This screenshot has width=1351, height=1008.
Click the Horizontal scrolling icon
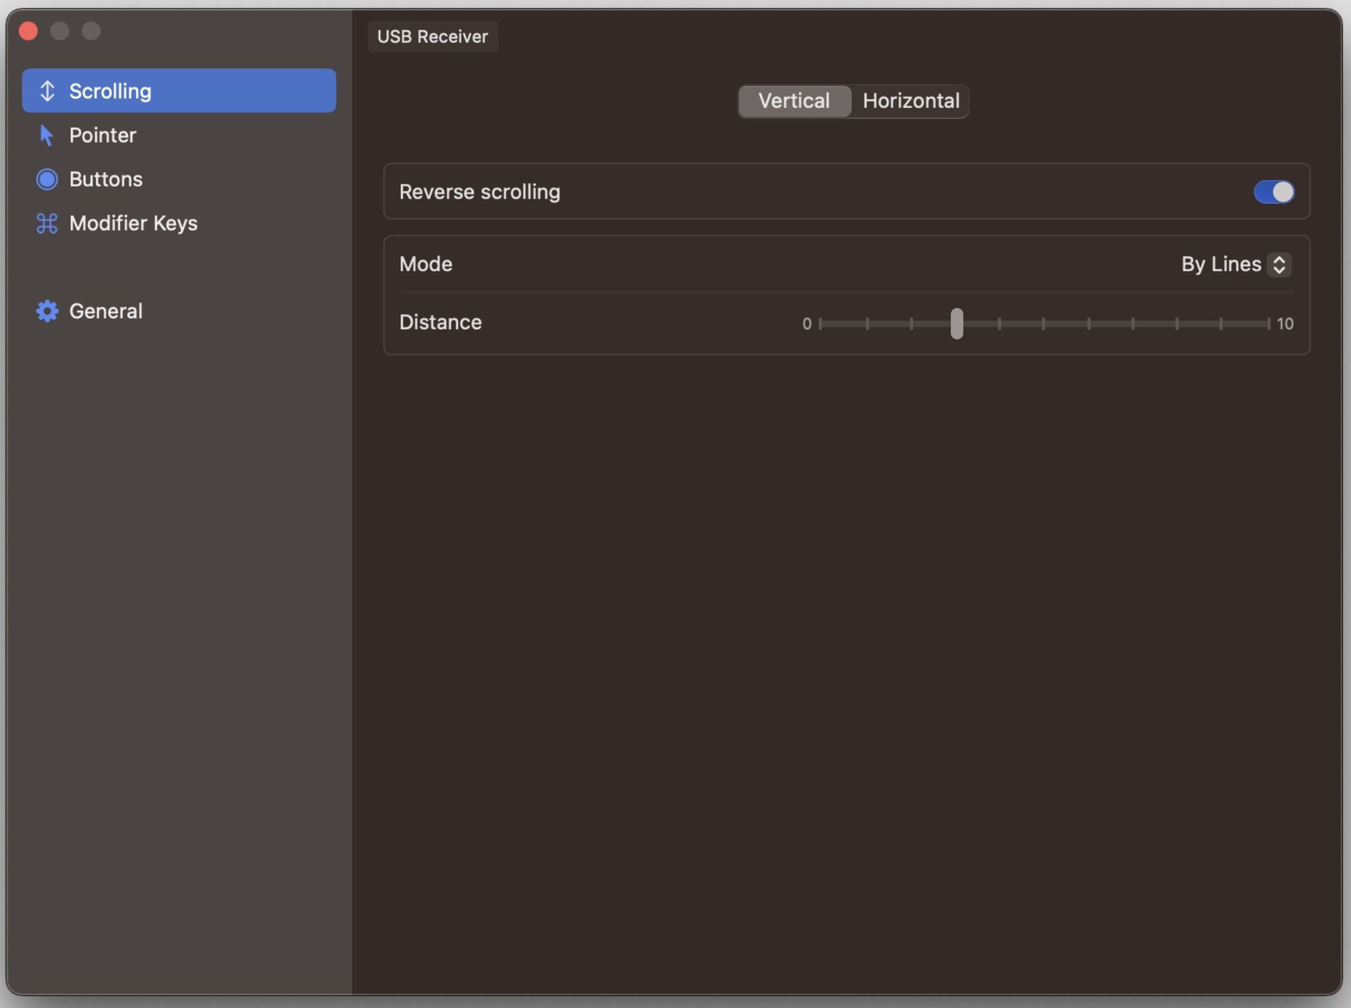coord(909,100)
